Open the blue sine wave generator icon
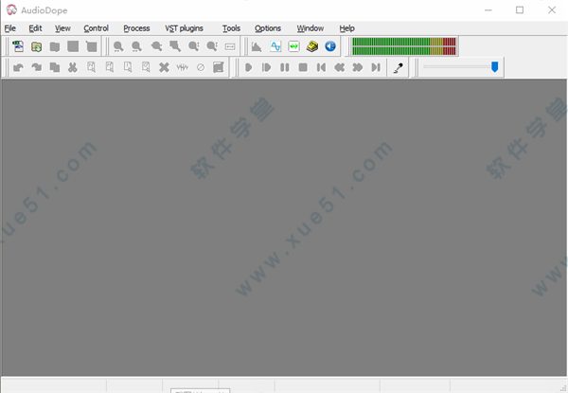Image resolution: width=568 pixels, height=393 pixels. coord(275,46)
